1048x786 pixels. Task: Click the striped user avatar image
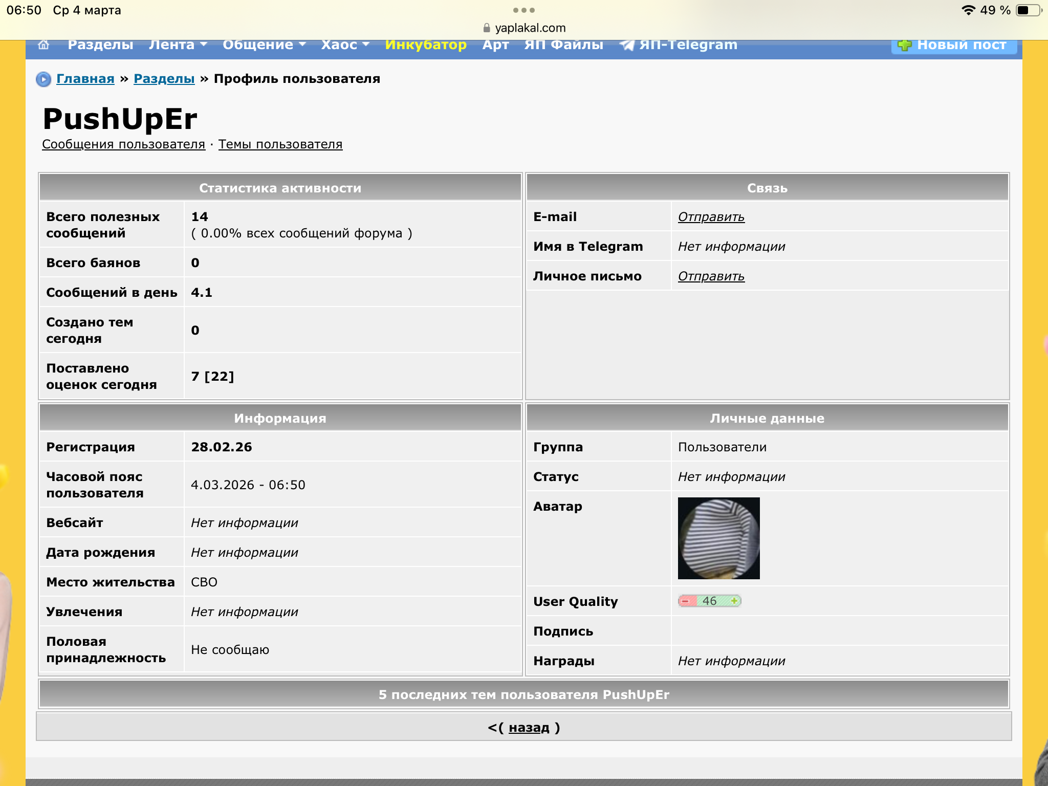(718, 538)
